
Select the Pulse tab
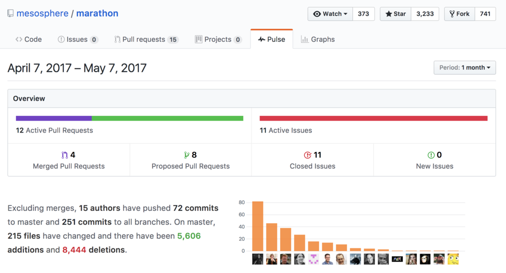tap(271, 39)
